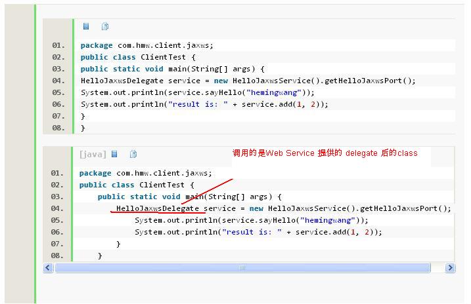Click main method declaration in upper block

173,69
